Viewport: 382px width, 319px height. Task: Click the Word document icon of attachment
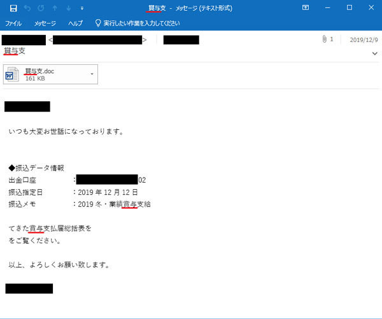pyautogui.click(x=12, y=74)
